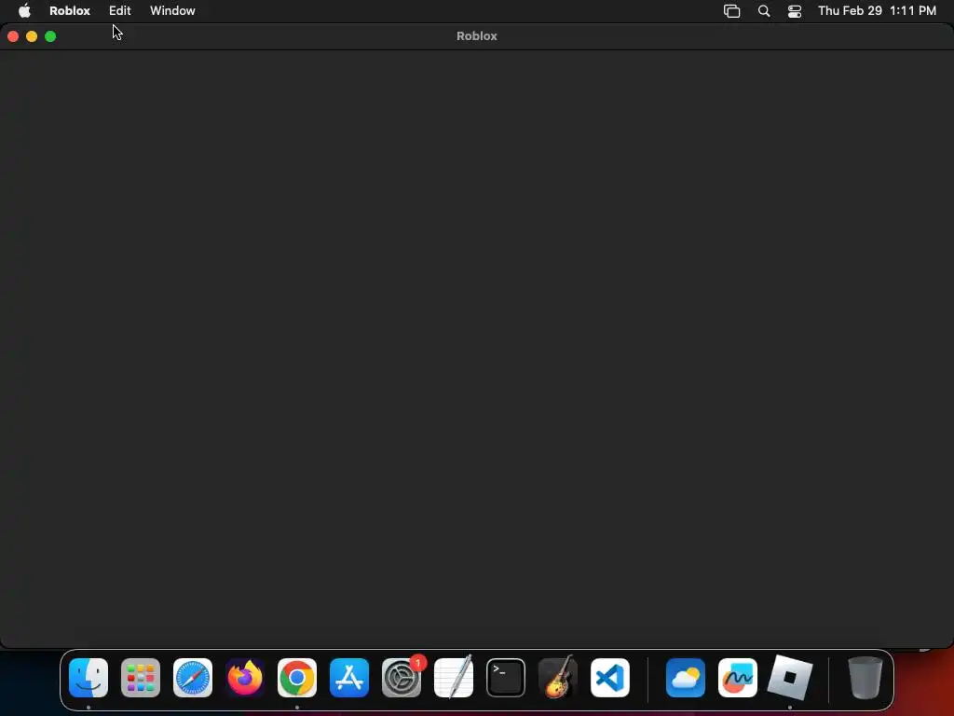Open the Window menu
Image resolution: width=954 pixels, height=716 pixels.
click(x=172, y=11)
